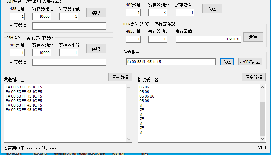Click 读取 button in 03H instruction group
This screenshot has height=155, width=271.
pyautogui.click(x=96, y=49)
